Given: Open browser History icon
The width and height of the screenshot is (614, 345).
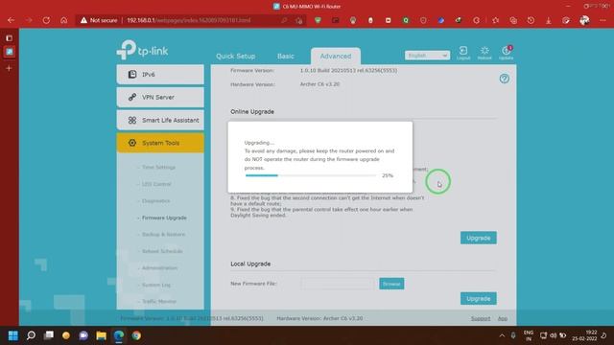Looking at the screenshot, I should 531,20.
